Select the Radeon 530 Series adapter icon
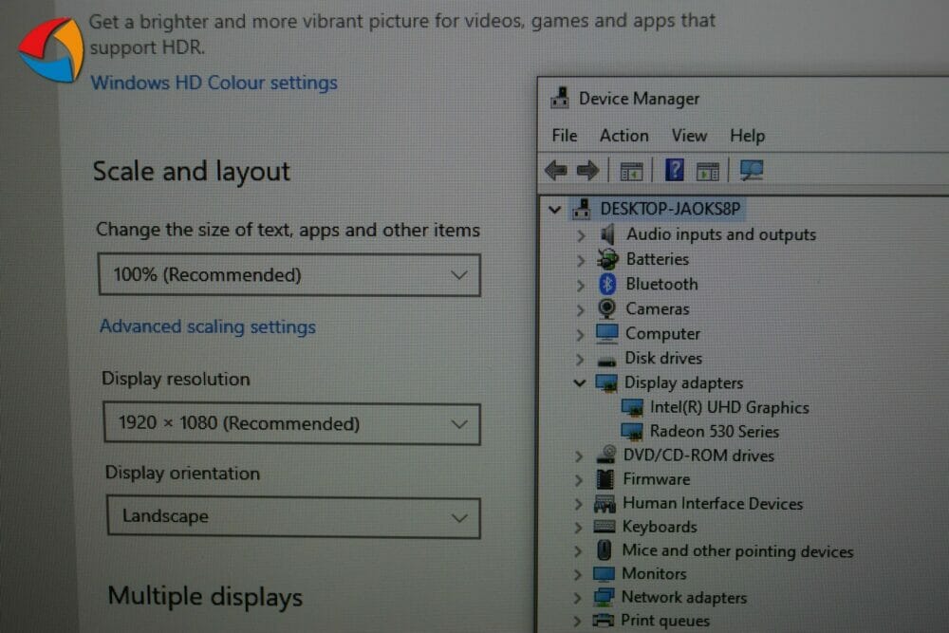Viewport: 949px width, 633px height. tap(631, 432)
